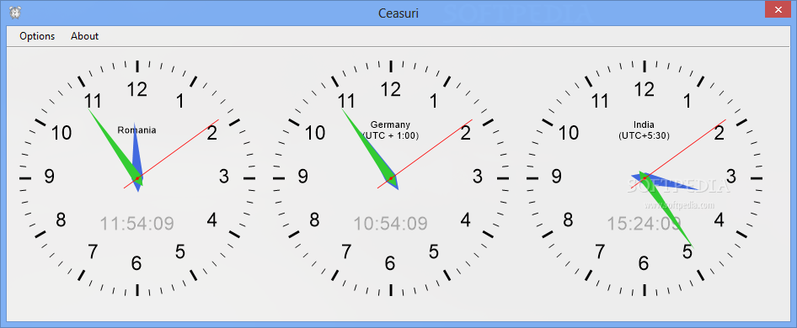797x328 pixels.
Task: Click the Germany clock label
Action: point(390,124)
